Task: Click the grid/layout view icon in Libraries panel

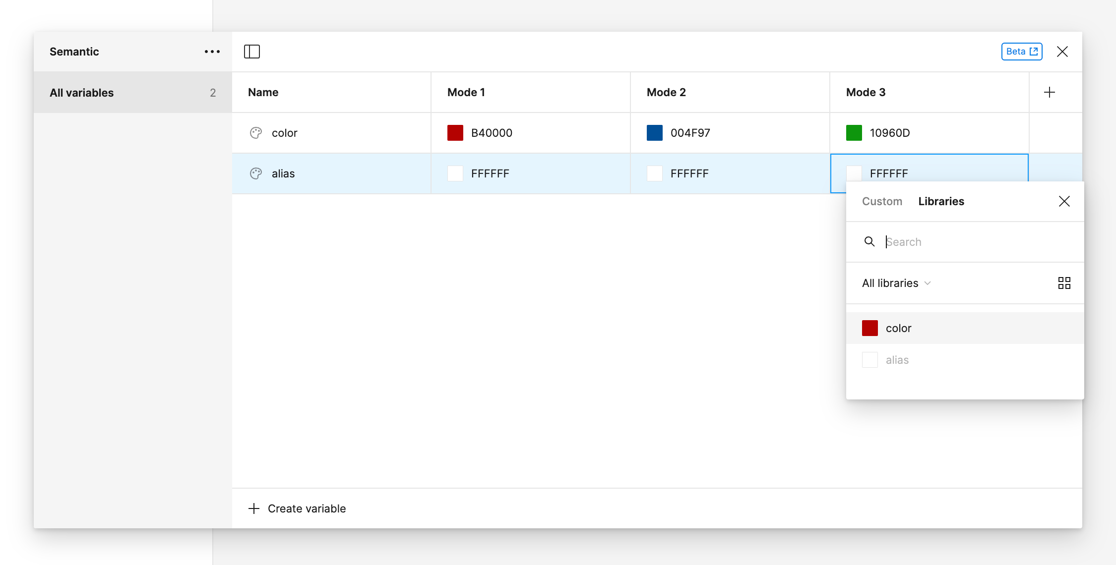Action: [1063, 282]
